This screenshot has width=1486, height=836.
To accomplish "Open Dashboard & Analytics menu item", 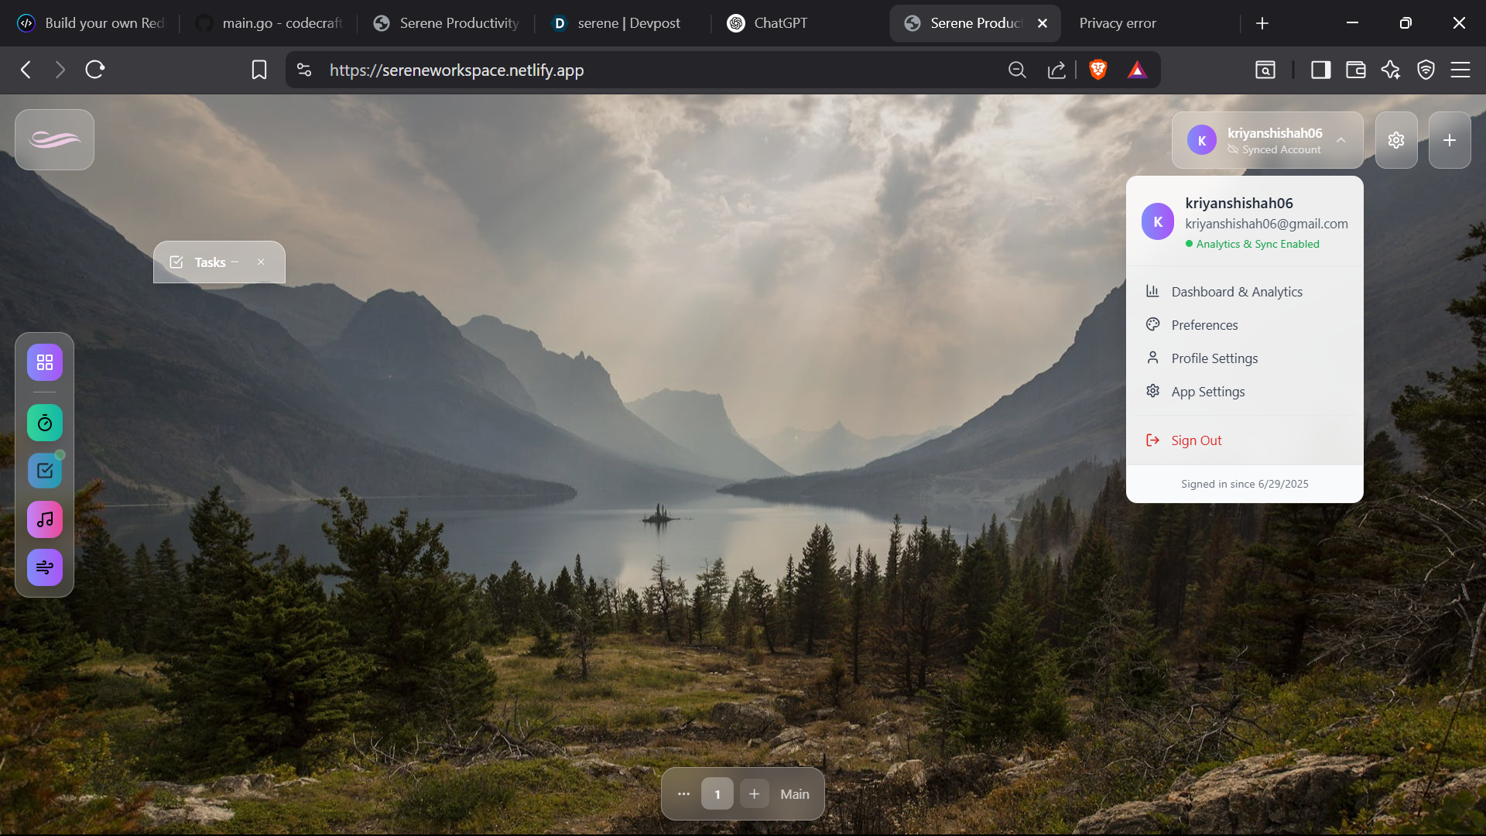I will pos(1236,292).
